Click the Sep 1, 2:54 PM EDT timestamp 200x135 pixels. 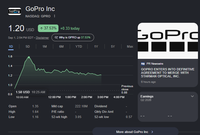point(21,38)
